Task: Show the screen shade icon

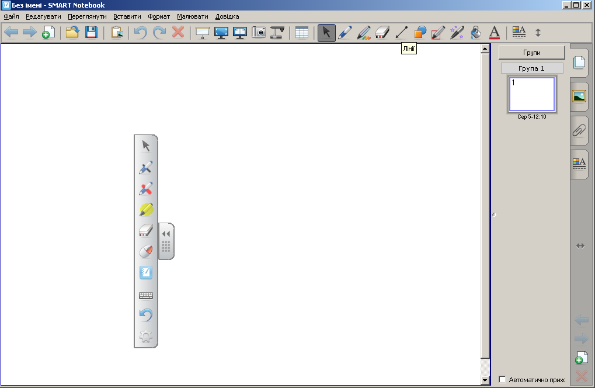Action: point(202,33)
